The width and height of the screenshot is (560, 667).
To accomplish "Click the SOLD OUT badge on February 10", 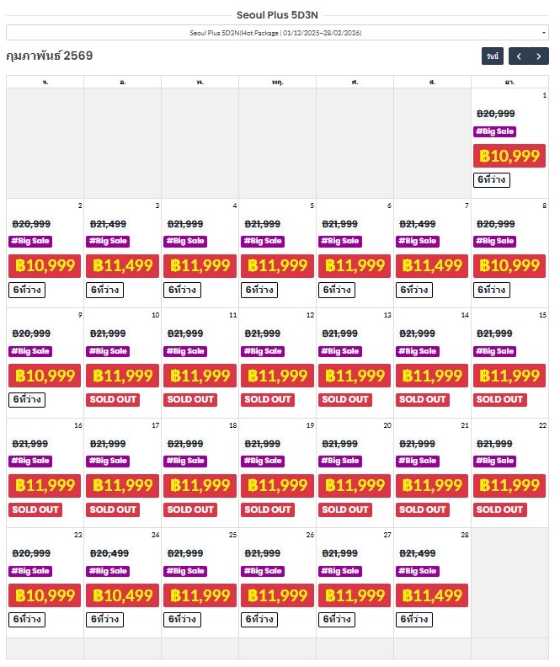I will [113, 399].
